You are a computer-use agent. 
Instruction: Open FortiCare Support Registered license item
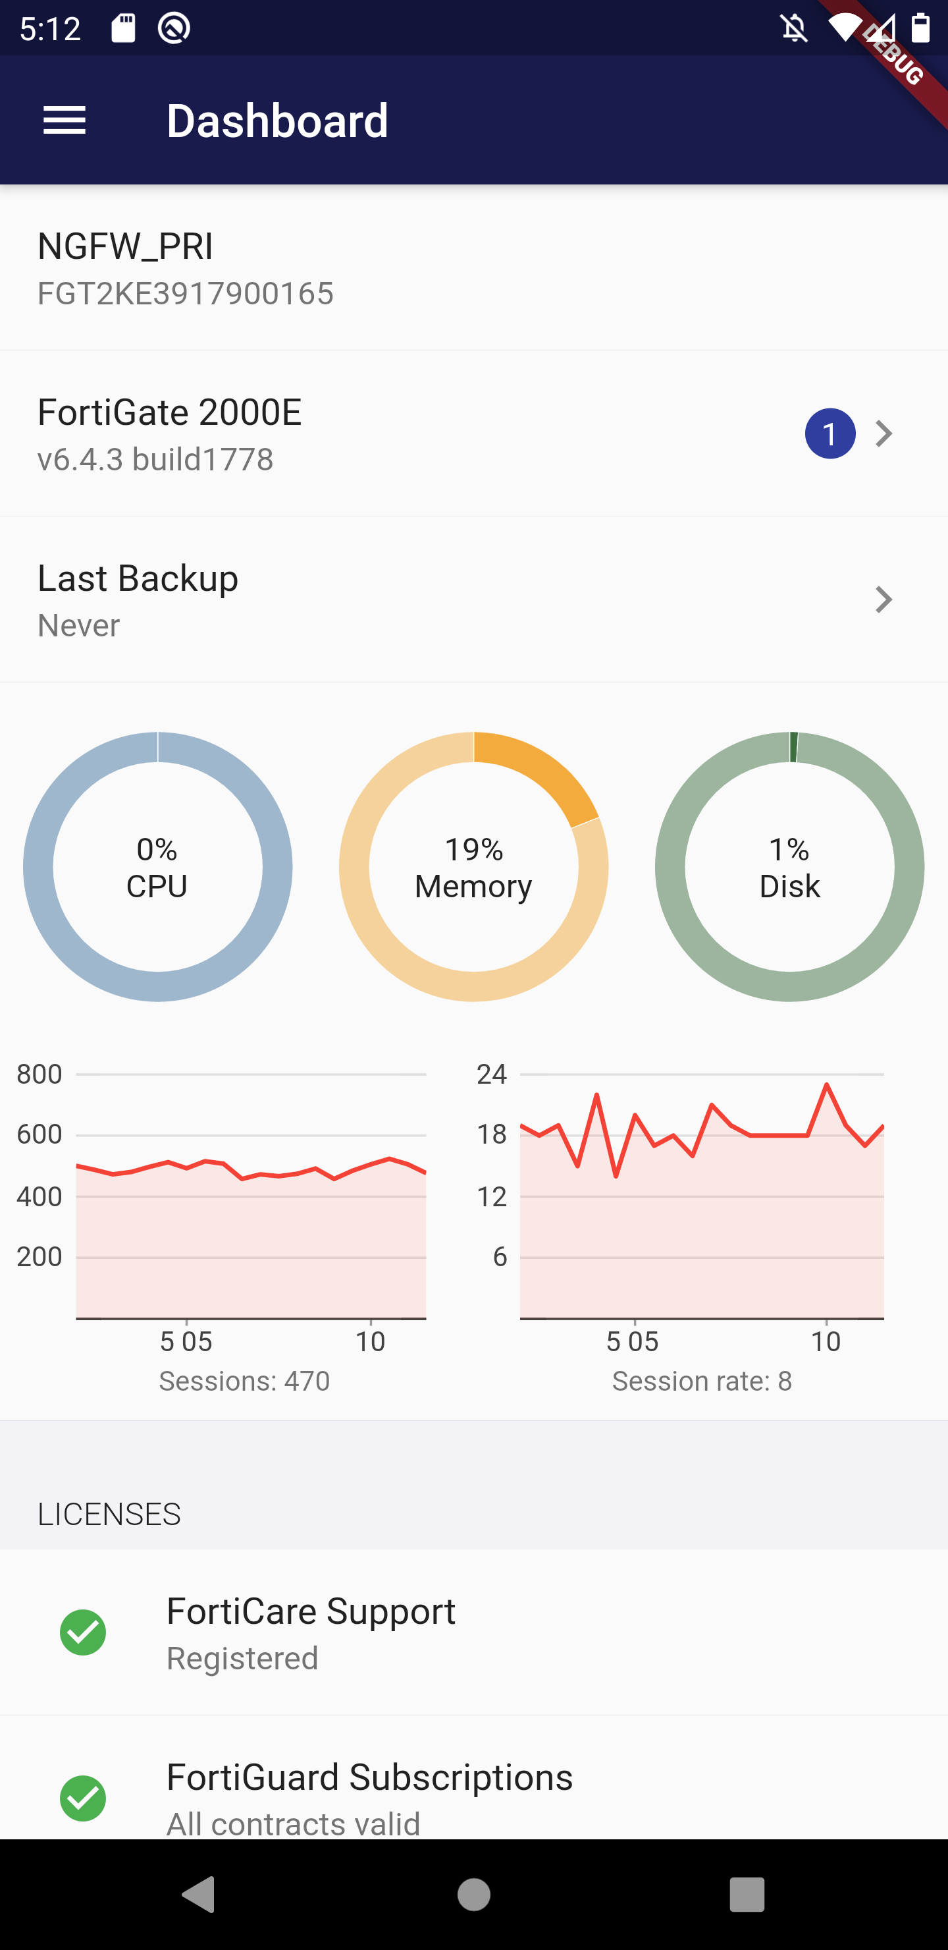(473, 1632)
